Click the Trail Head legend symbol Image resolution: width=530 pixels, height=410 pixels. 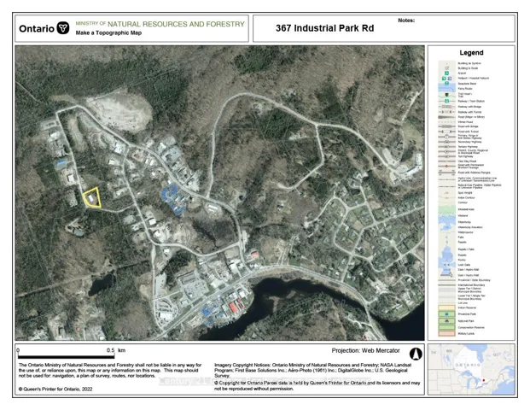[446, 94]
